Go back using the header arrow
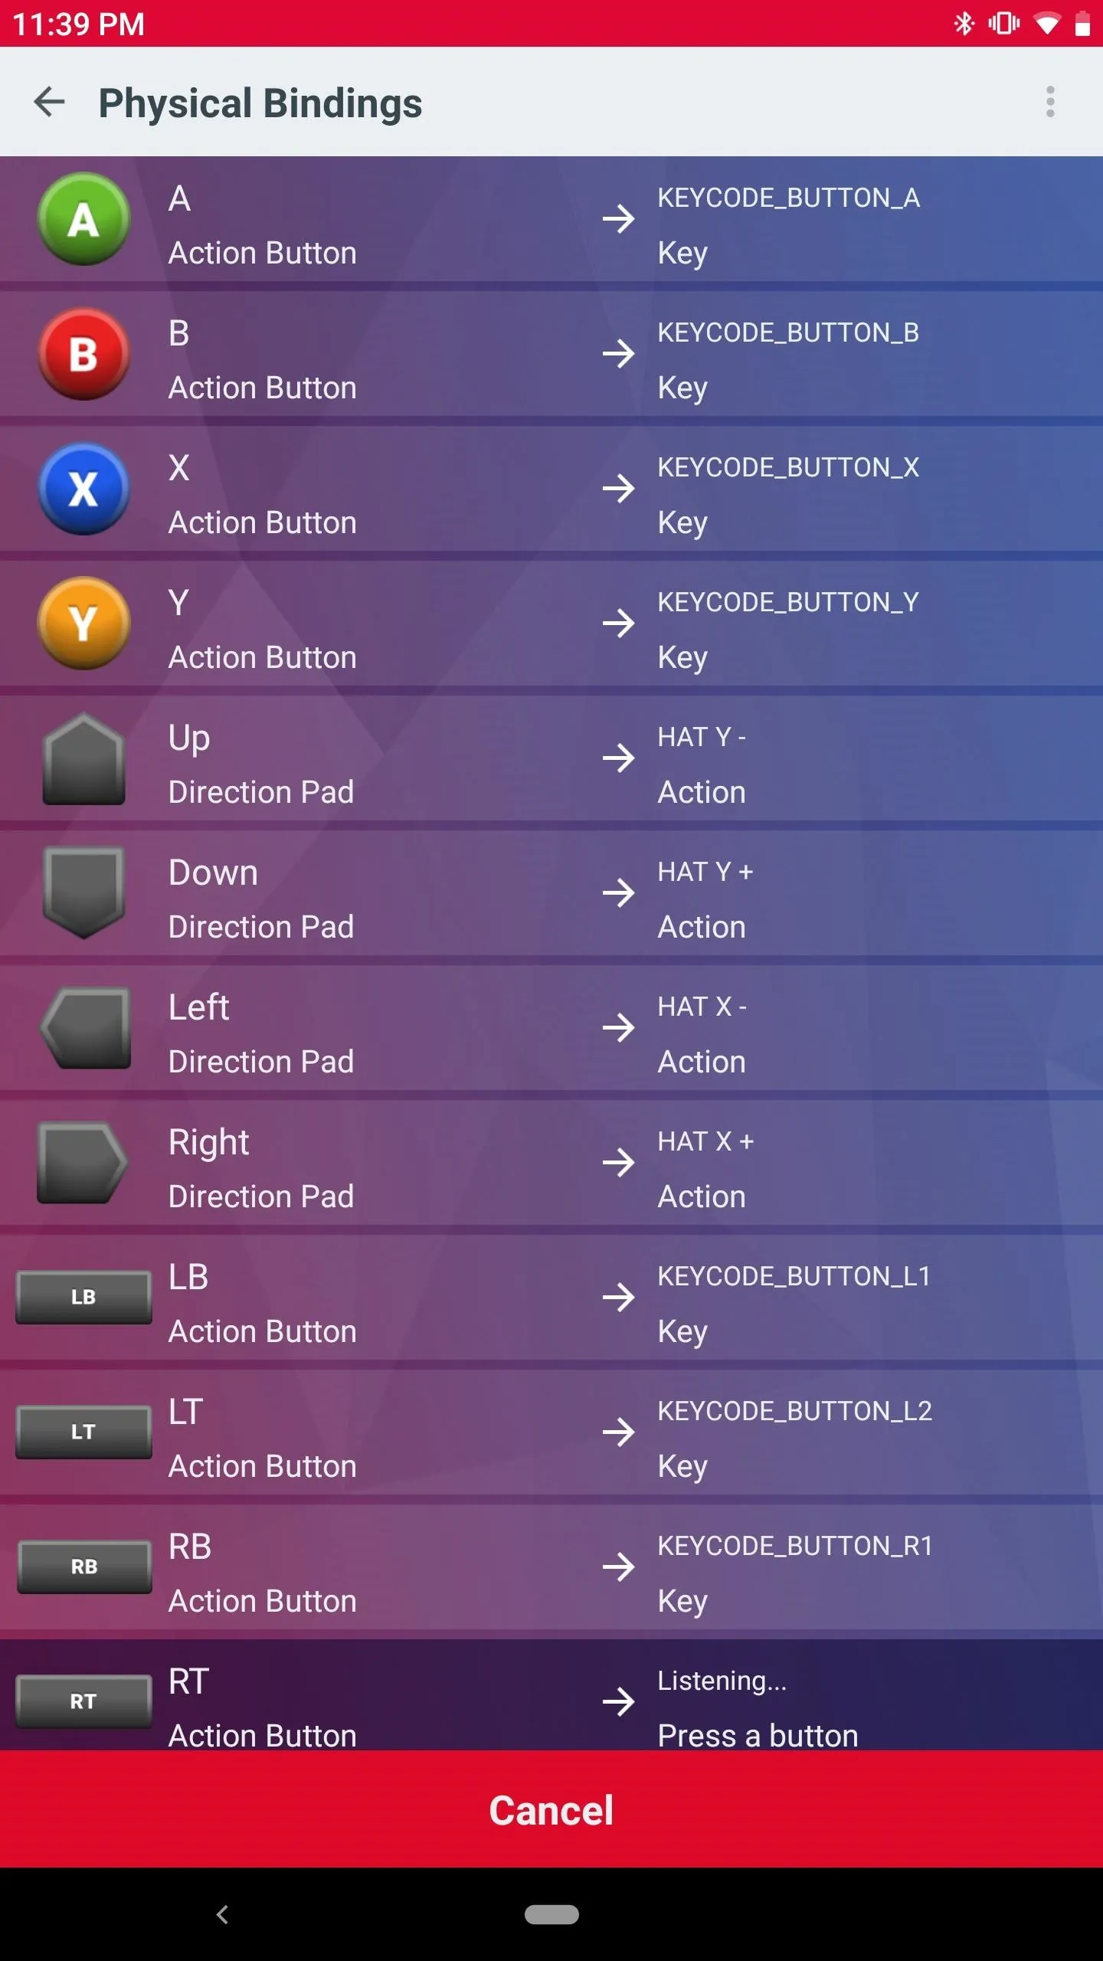The image size is (1103, 1961). pos(50,102)
